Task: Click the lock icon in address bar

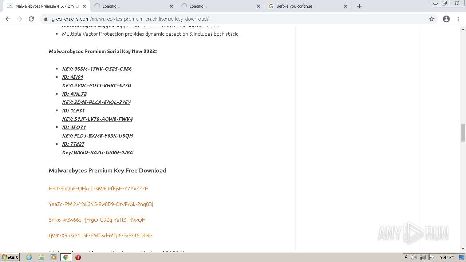Action: click(46, 19)
